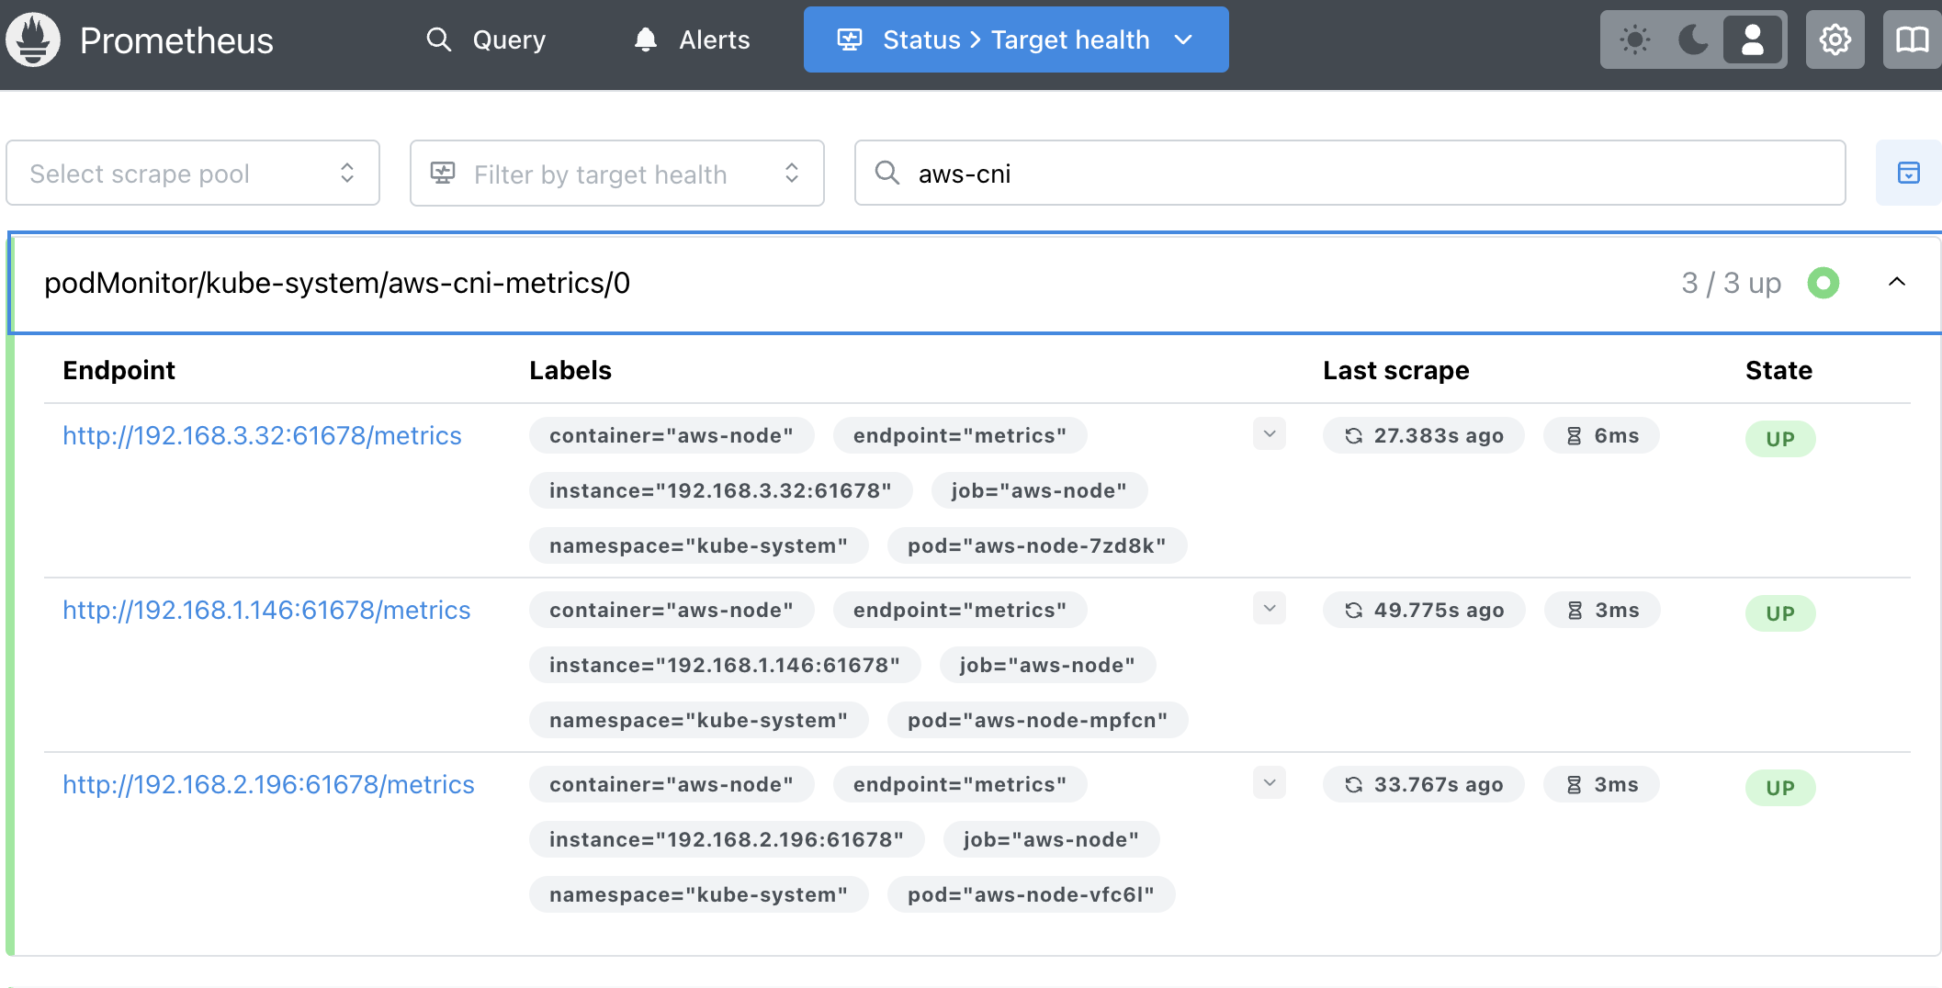Select browser-preferred theme user icon
The height and width of the screenshot is (988, 1942).
1753,39
